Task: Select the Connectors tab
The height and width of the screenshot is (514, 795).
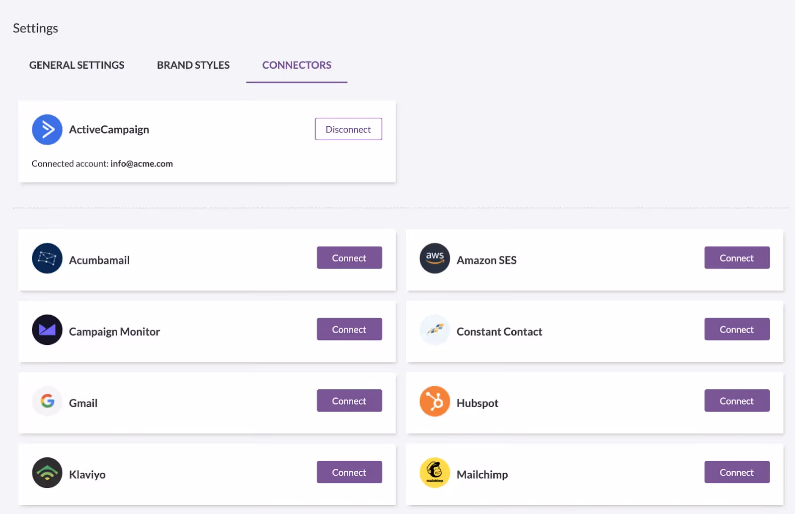Action: (297, 65)
